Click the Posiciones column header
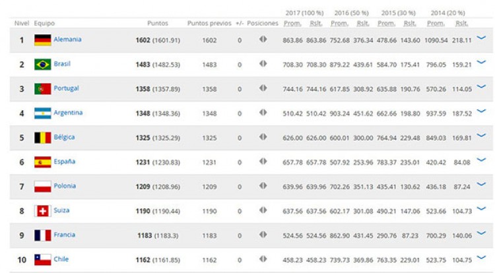Image resolution: width=495 pixels, height=273 pixels. (x=263, y=23)
